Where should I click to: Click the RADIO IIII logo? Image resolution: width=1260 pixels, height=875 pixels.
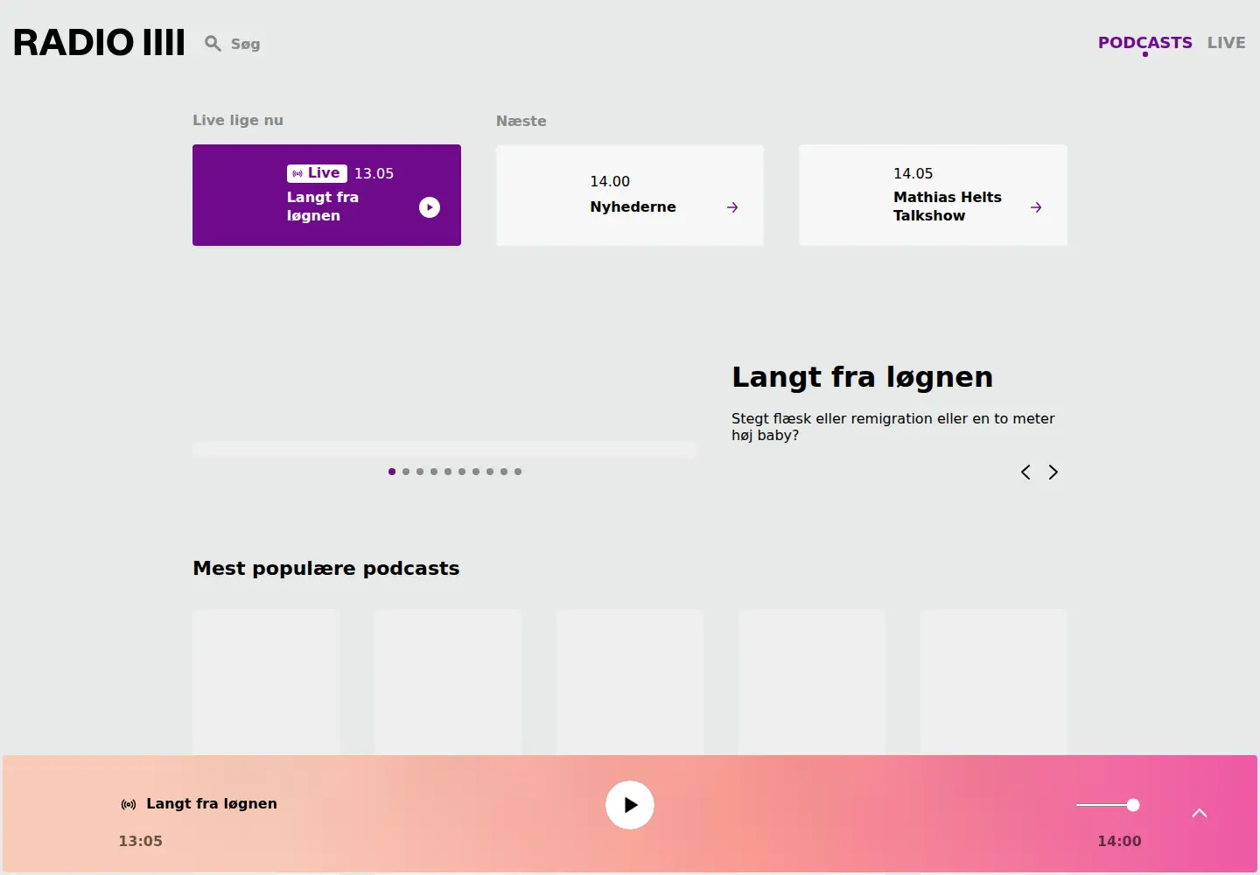pyautogui.click(x=99, y=43)
